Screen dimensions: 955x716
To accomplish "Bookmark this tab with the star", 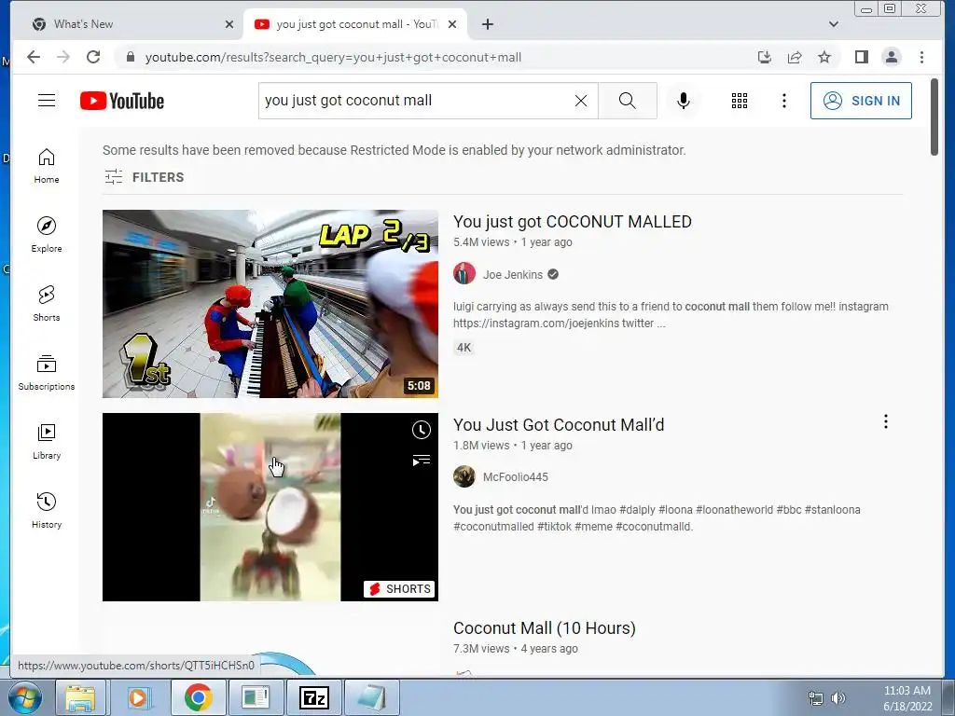I will click(824, 57).
